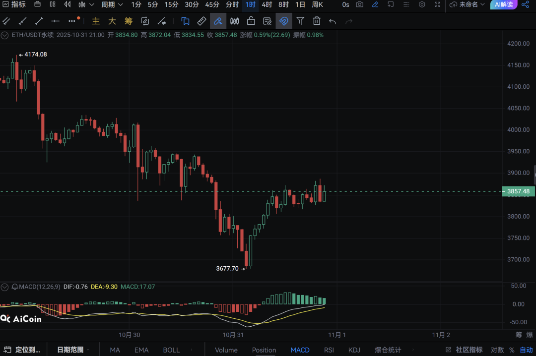Image resolution: width=536 pixels, height=356 pixels.
Task: Toggle the magnet snap mode
Action: pyautogui.click(x=284, y=21)
